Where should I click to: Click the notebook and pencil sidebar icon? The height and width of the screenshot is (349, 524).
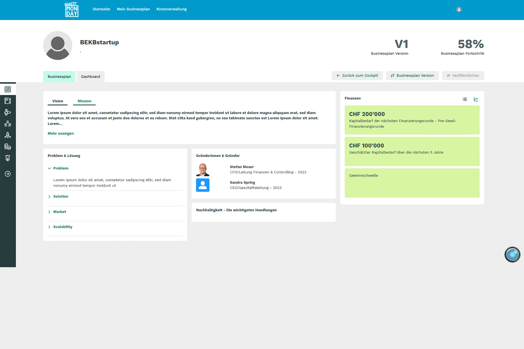(8, 101)
